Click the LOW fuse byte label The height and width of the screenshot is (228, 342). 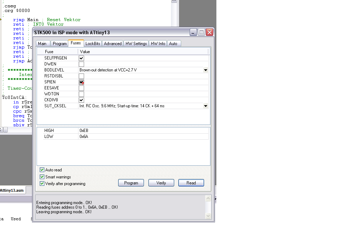click(49, 137)
